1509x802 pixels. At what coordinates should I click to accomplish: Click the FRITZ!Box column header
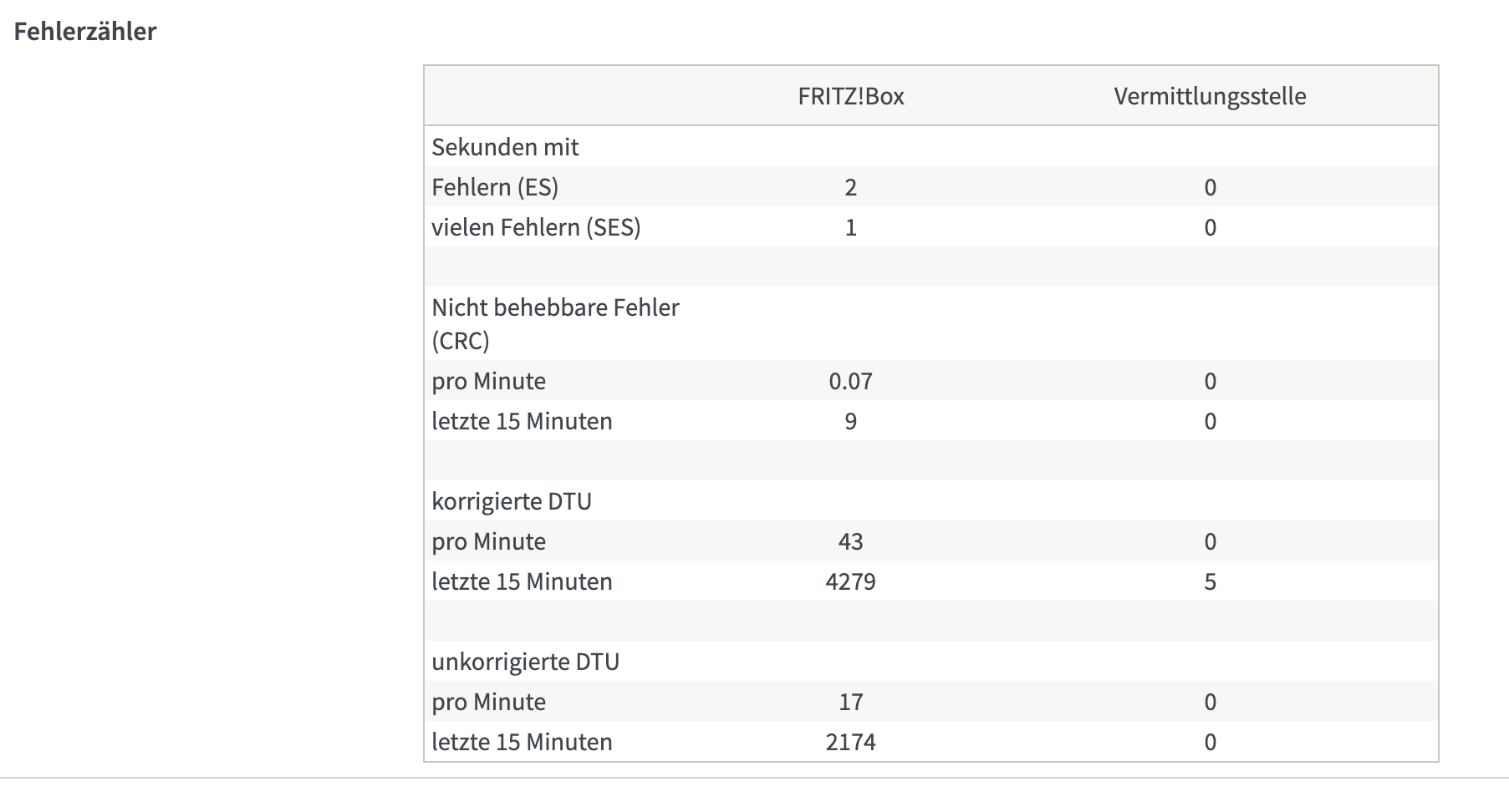click(x=850, y=96)
